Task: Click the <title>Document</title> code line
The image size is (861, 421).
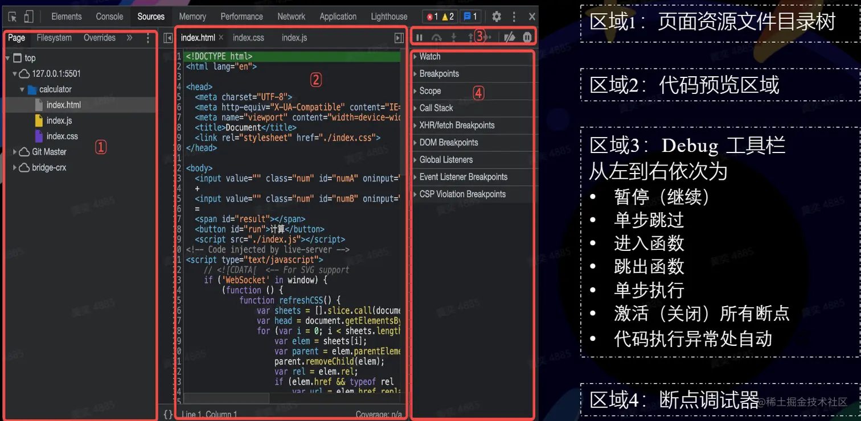Action: pyautogui.click(x=245, y=127)
